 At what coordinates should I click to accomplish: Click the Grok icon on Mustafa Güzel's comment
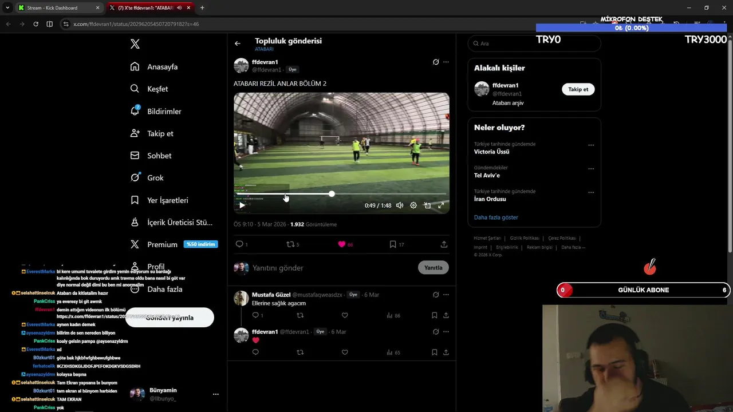click(436, 295)
